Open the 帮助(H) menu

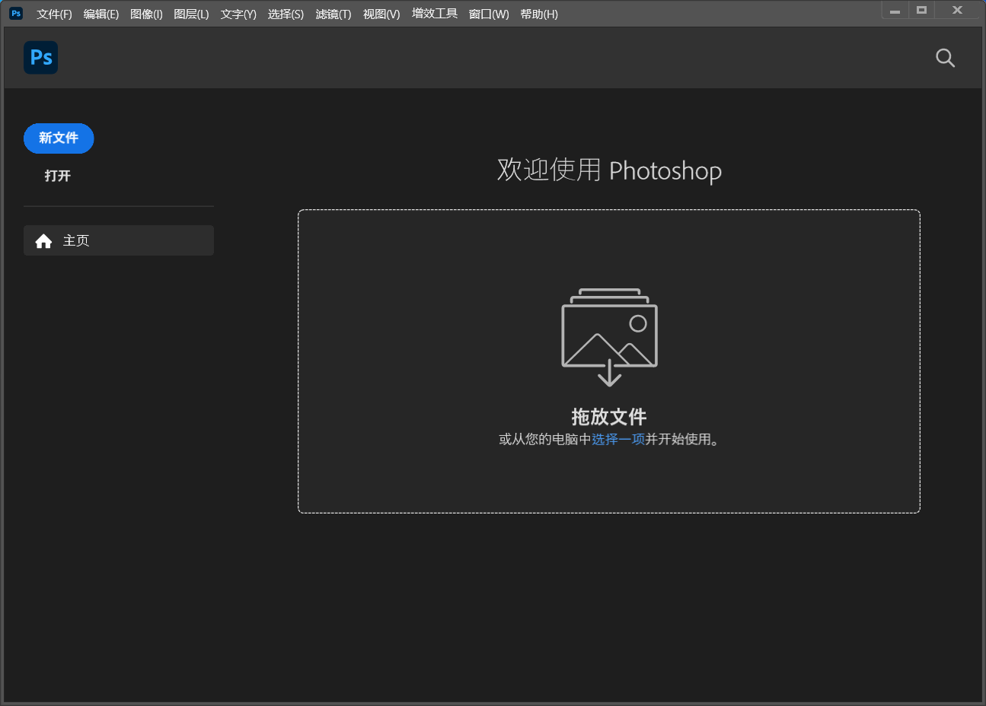coord(539,14)
